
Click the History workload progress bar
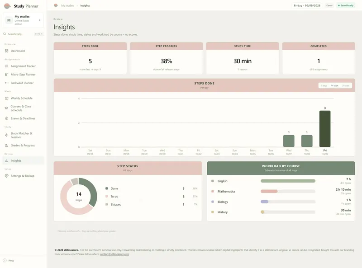click(288, 212)
